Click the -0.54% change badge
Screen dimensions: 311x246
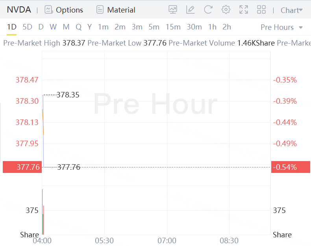click(291, 167)
